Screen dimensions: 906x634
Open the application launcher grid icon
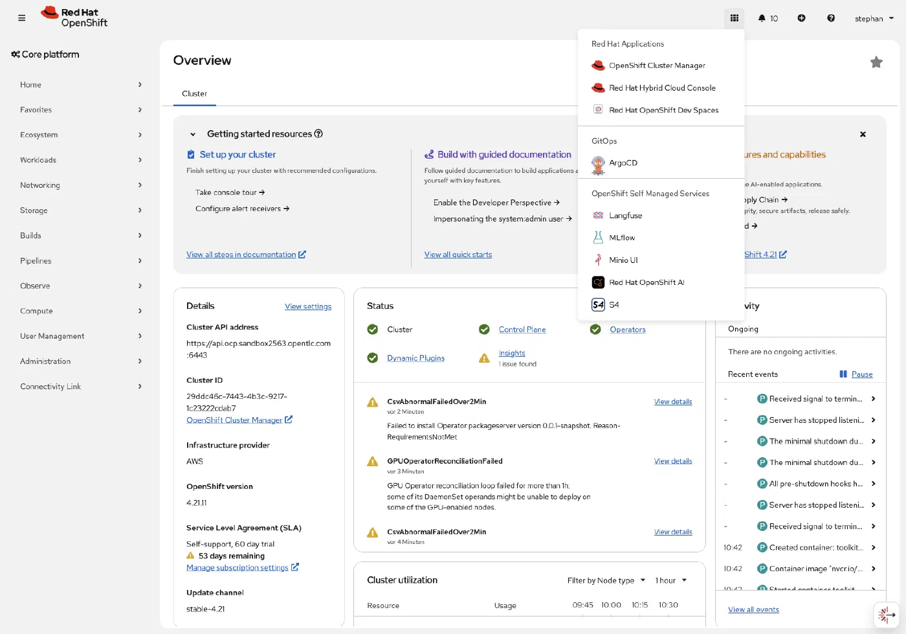pos(735,18)
